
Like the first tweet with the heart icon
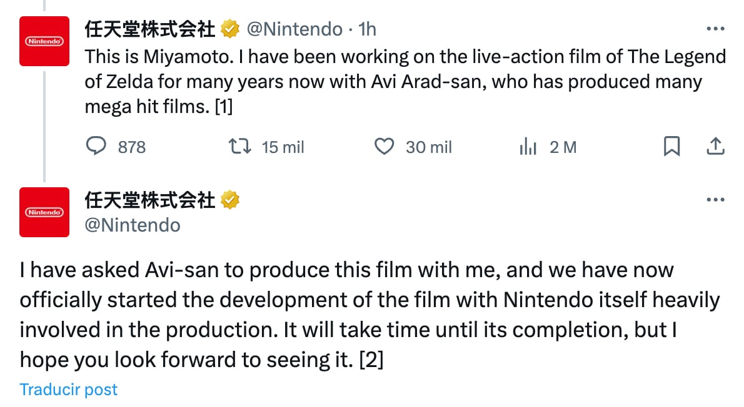(x=386, y=147)
